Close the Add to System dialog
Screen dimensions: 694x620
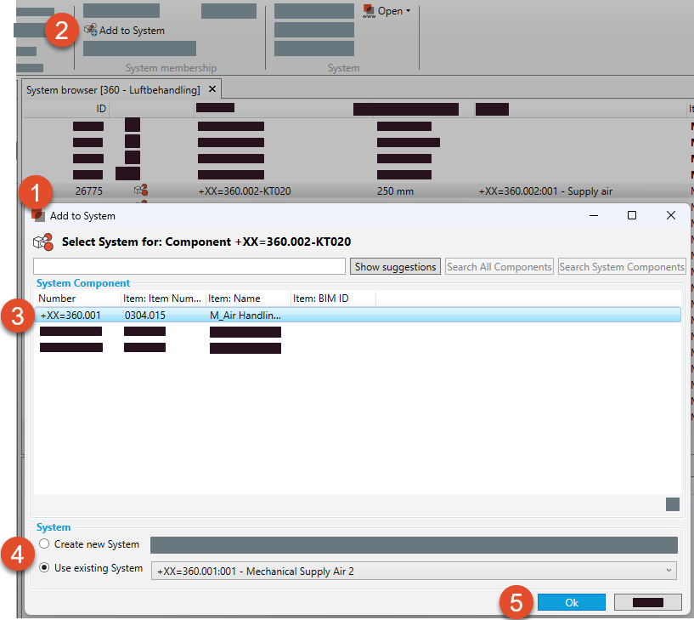(x=671, y=216)
